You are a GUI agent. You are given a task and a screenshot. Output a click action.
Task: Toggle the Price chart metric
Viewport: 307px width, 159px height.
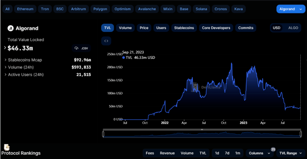(144, 28)
